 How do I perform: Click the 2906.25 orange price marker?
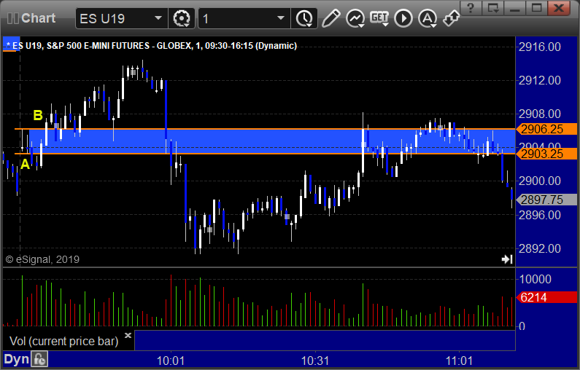point(546,129)
